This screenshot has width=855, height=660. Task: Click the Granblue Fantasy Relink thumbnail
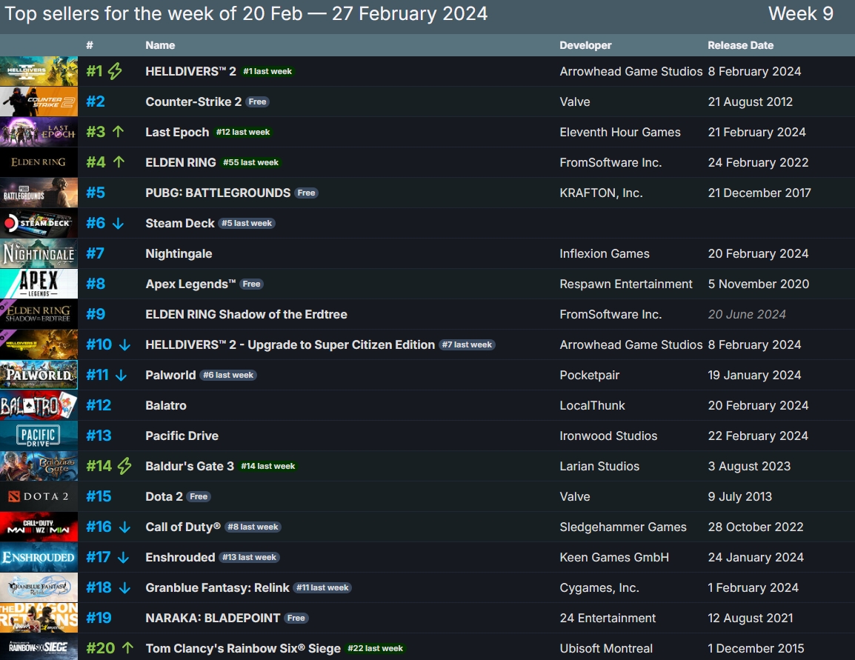pyautogui.click(x=39, y=587)
